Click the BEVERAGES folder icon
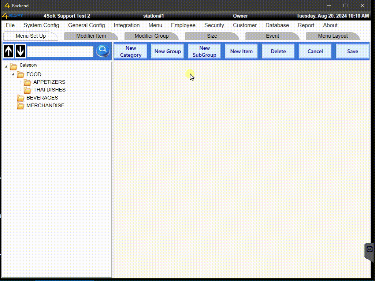375x281 pixels. (21, 98)
